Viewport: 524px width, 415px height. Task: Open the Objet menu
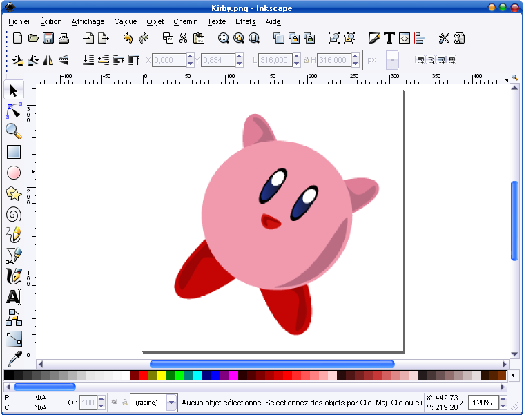pyautogui.click(x=155, y=21)
